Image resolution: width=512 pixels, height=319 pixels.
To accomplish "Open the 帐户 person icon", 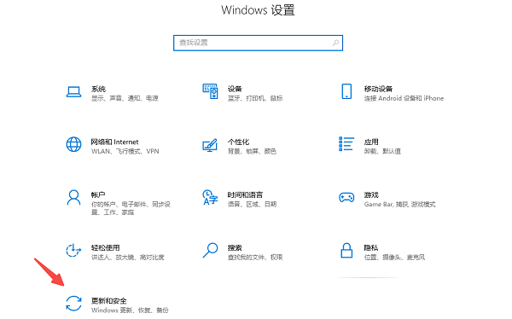I will tap(73, 198).
